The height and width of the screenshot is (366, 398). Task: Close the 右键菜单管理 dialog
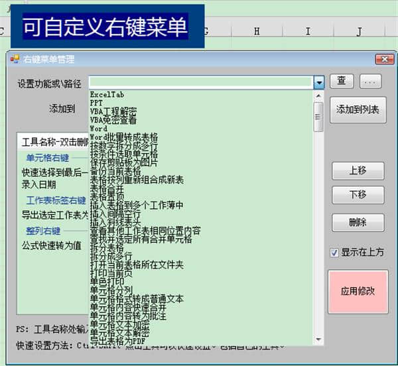click(x=385, y=60)
